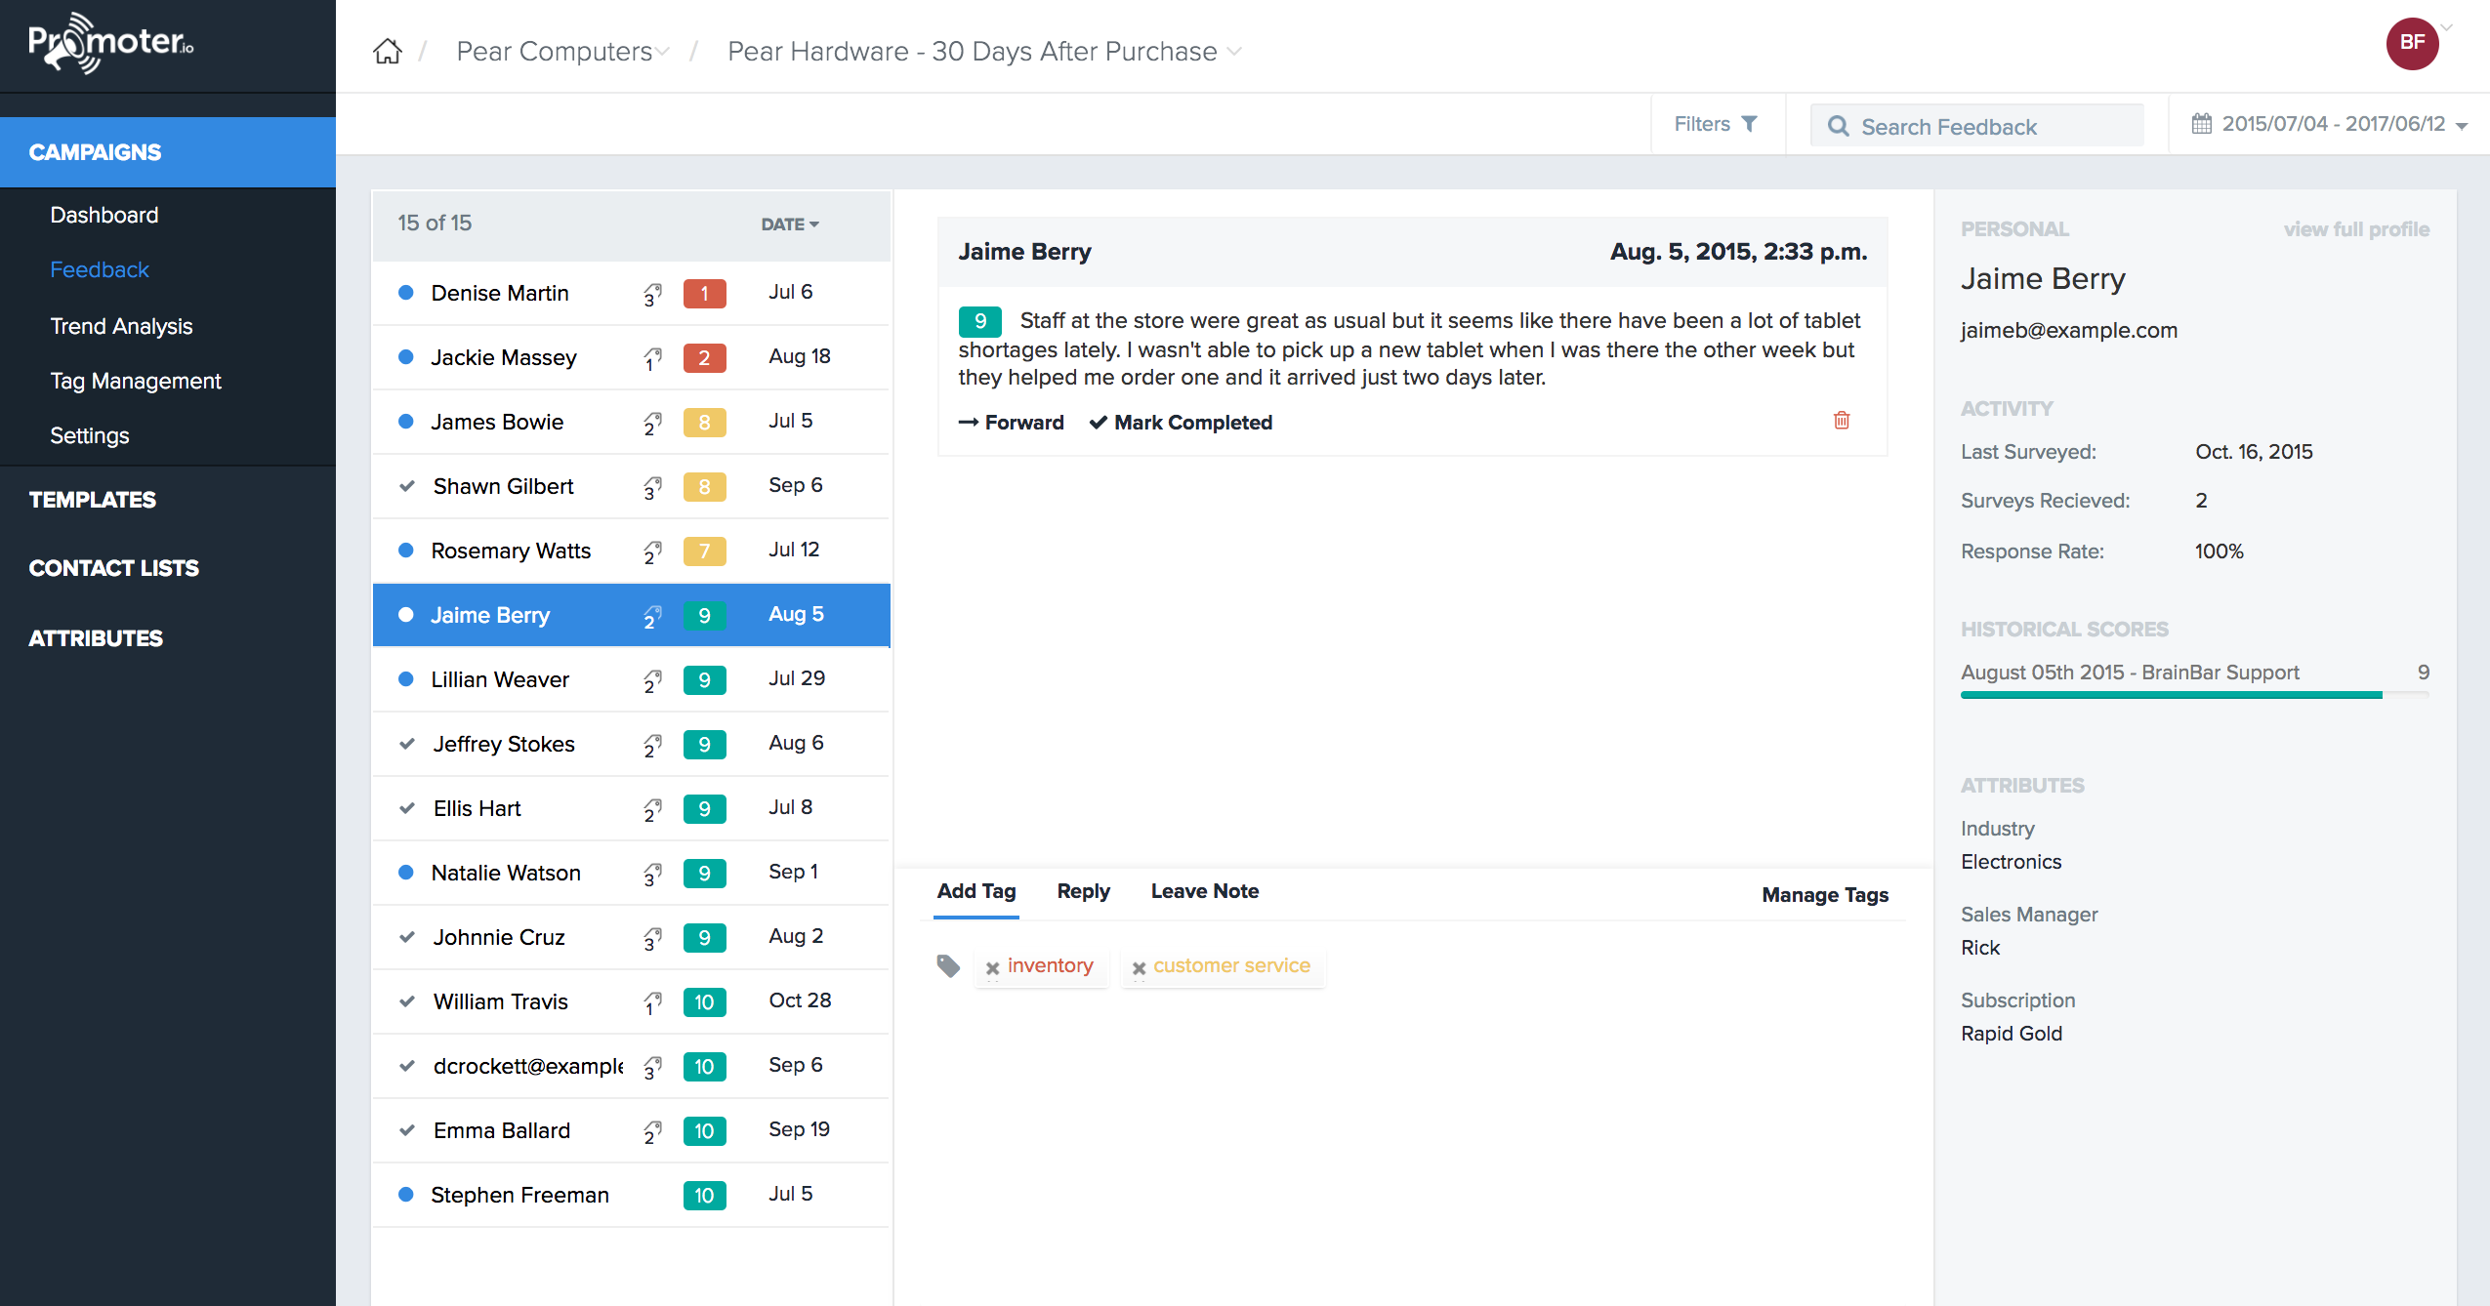Expand the TEMPLATES sidebar section
Image resolution: width=2490 pixels, height=1306 pixels.
[93, 500]
